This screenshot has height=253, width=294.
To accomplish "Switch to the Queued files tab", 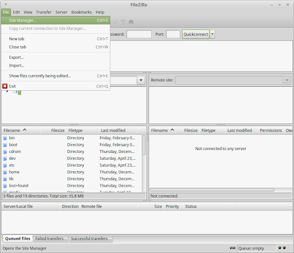I will click(x=18, y=239).
